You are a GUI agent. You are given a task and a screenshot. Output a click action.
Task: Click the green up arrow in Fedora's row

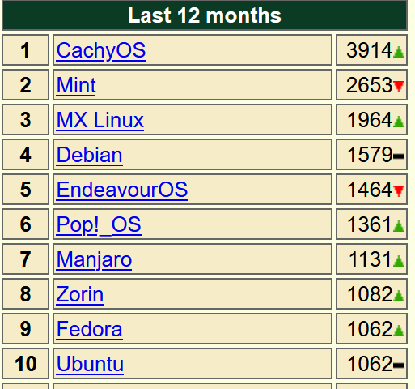399,331
